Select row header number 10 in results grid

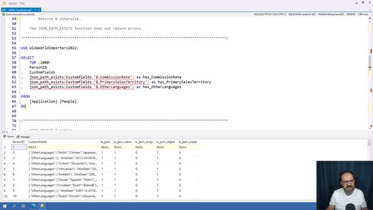tap(6, 196)
